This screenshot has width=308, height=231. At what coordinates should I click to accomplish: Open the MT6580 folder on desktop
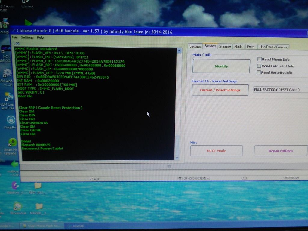point(39,207)
